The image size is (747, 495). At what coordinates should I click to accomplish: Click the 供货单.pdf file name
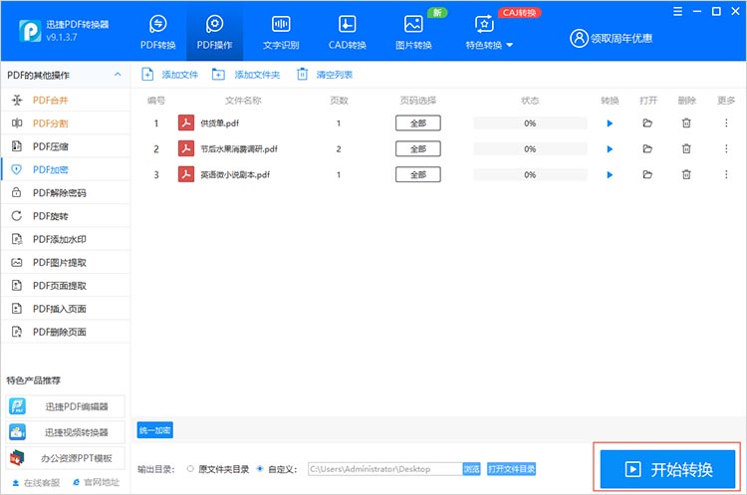220,124
